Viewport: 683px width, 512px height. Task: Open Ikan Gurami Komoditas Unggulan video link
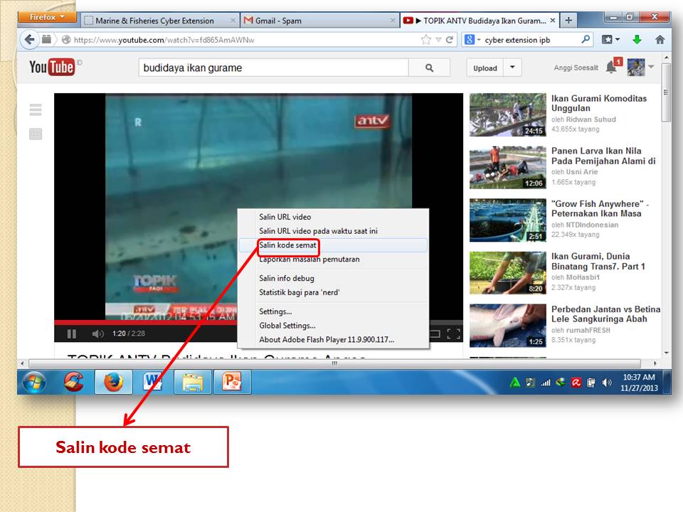click(x=599, y=103)
